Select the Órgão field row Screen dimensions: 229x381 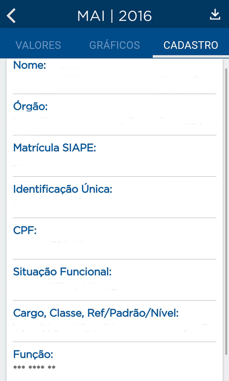pyautogui.click(x=114, y=114)
